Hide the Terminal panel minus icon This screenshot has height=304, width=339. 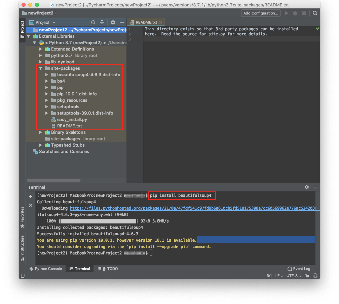(315, 187)
